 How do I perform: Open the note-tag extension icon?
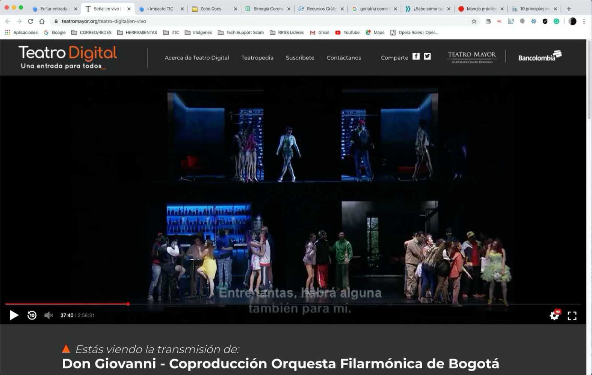coord(511,21)
